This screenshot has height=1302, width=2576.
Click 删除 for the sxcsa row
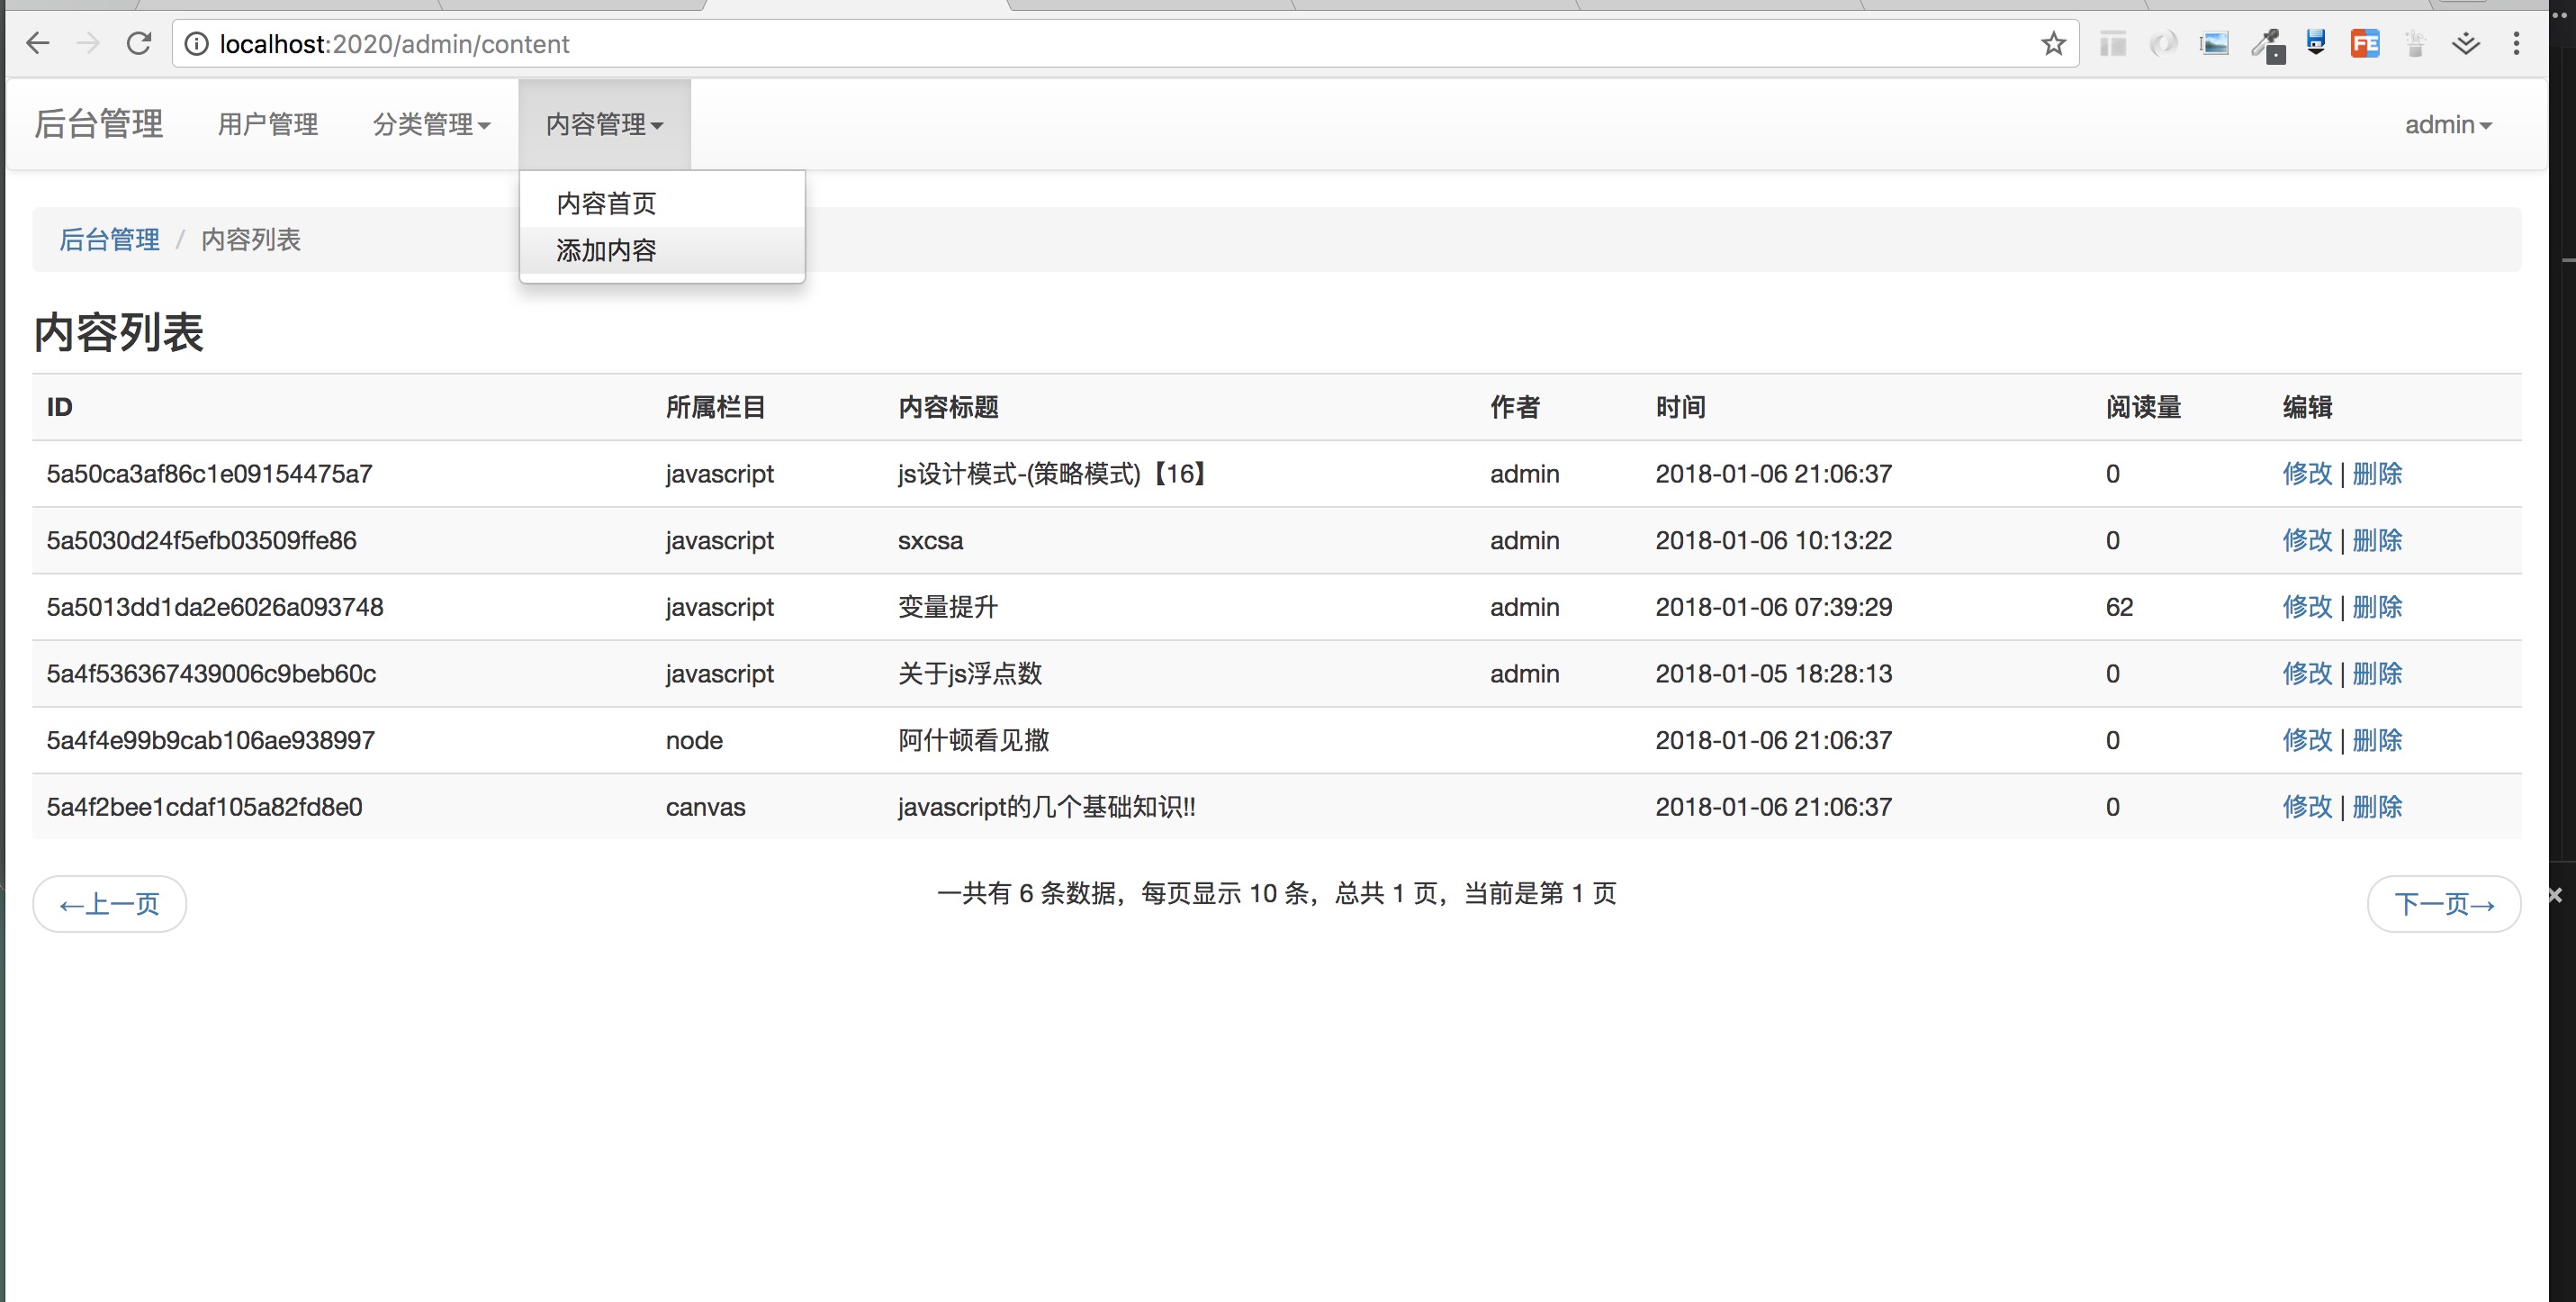pyautogui.click(x=2377, y=541)
